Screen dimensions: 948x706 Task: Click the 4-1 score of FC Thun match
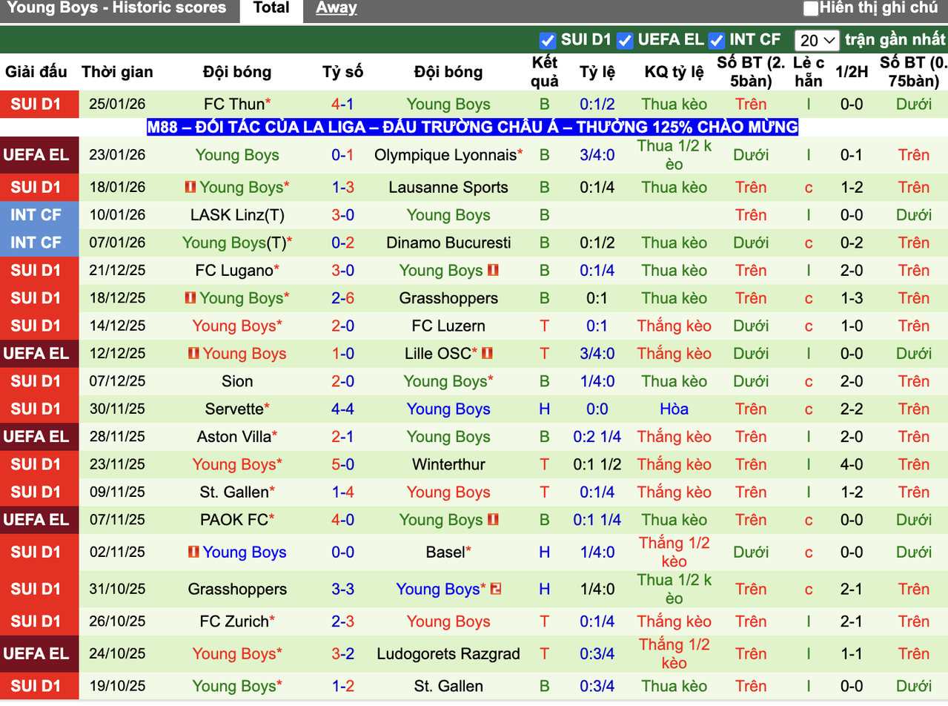tap(342, 105)
